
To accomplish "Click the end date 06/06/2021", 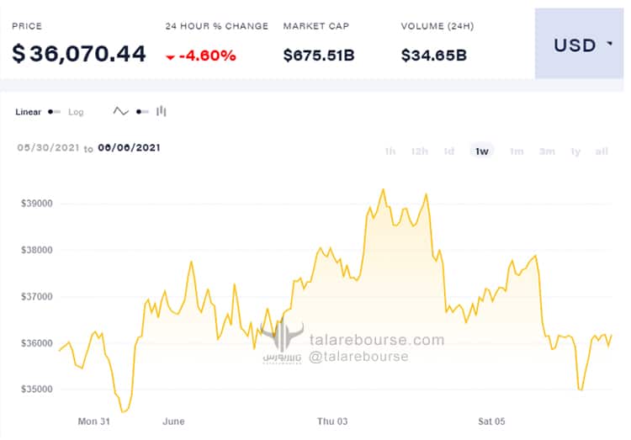I will click(x=130, y=148).
